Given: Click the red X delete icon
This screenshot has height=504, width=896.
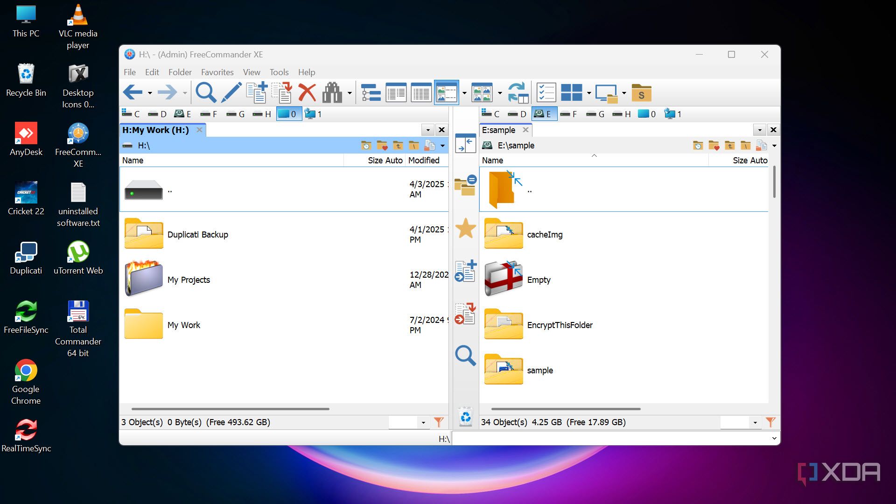Looking at the screenshot, I should (x=307, y=92).
